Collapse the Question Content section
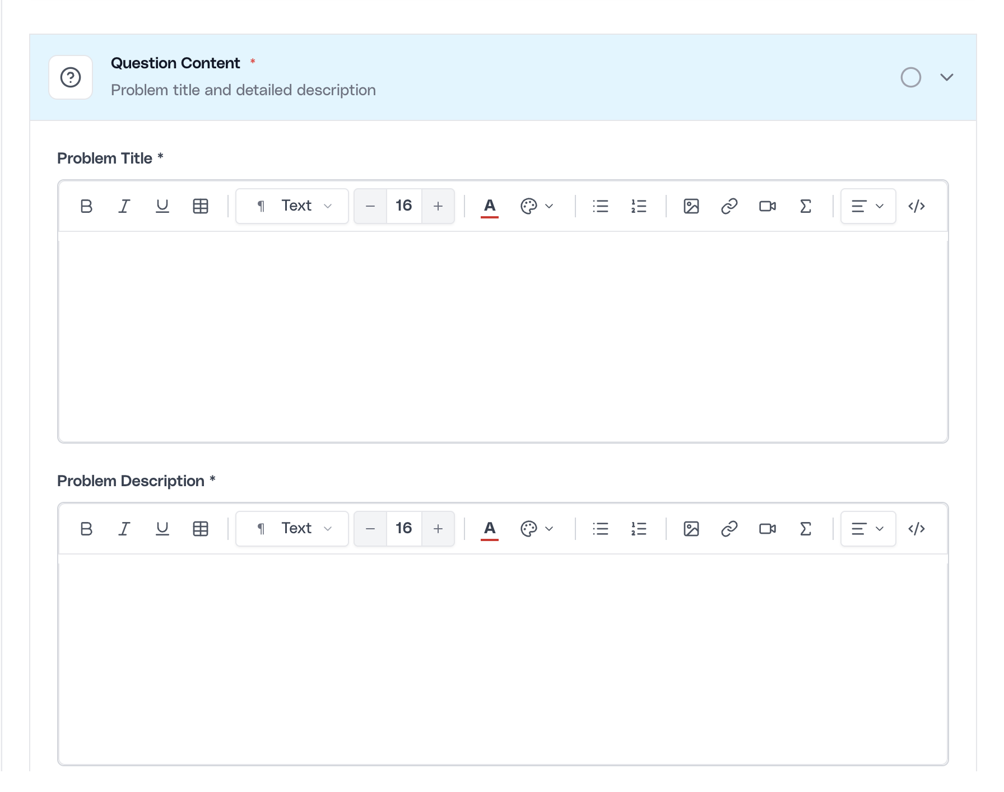Image resolution: width=1004 pixels, height=792 pixels. 946,77
